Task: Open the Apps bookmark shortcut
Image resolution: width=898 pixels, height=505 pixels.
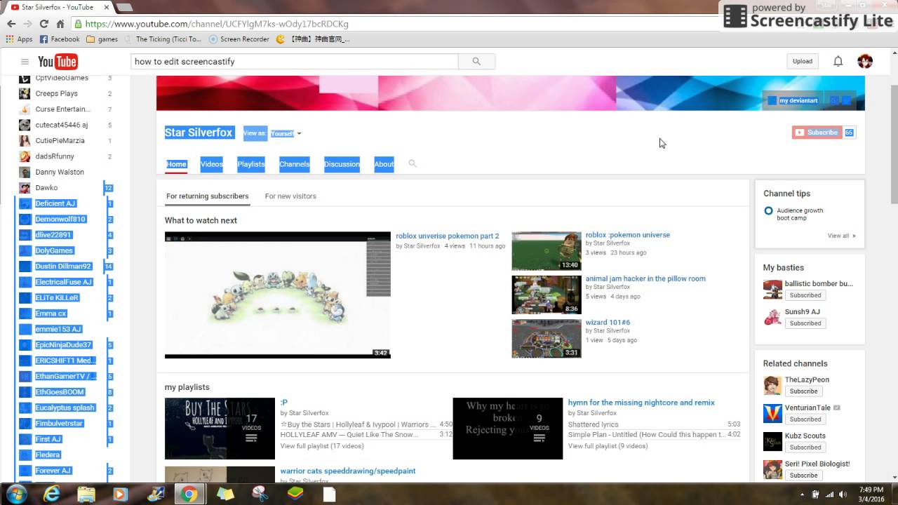Action: click(x=20, y=39)
